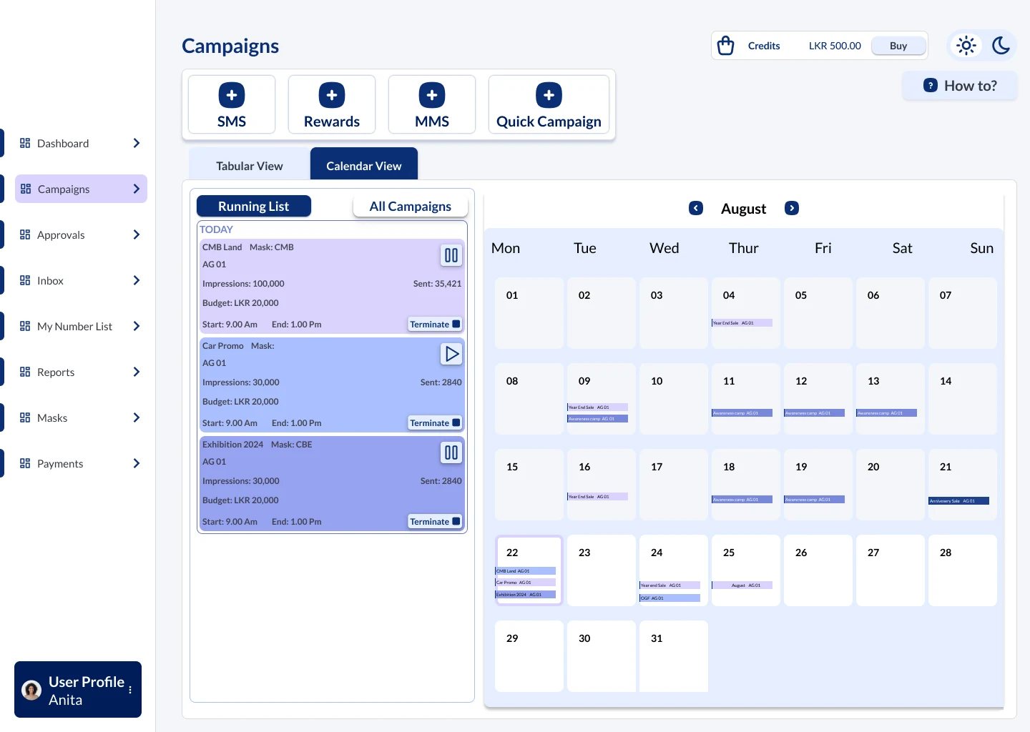Click the How to? question mark icon
The width and height of the screenshot is (1030, 732).
tap(931, 86)
